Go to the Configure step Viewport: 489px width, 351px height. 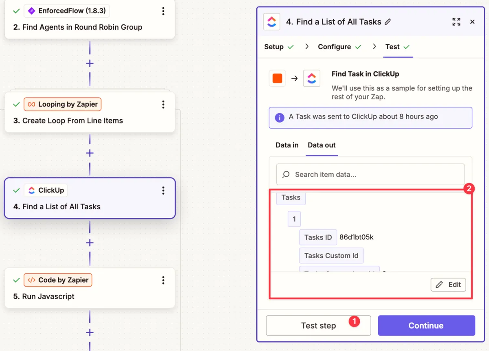coord(334,46)
